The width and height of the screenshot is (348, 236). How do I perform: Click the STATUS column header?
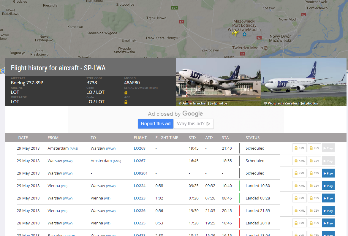coord(253,137)
